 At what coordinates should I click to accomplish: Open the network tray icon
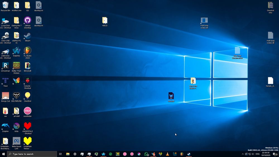tap(250, 154)
